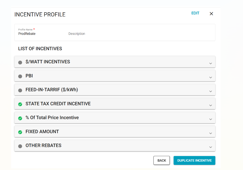Expand STATE TAX CREDIT INCENTIVE chevron
This screenshot has width=243, height=170.
[x=210, y=105]
